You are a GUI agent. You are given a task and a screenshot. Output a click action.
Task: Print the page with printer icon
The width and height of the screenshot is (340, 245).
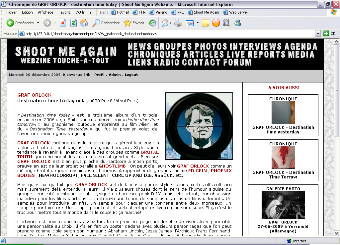click(x=178, y=23)
